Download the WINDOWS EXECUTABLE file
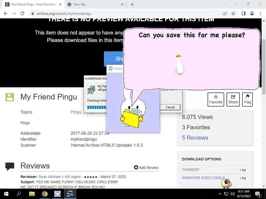 pyautogui.click(x=203, y=178)
